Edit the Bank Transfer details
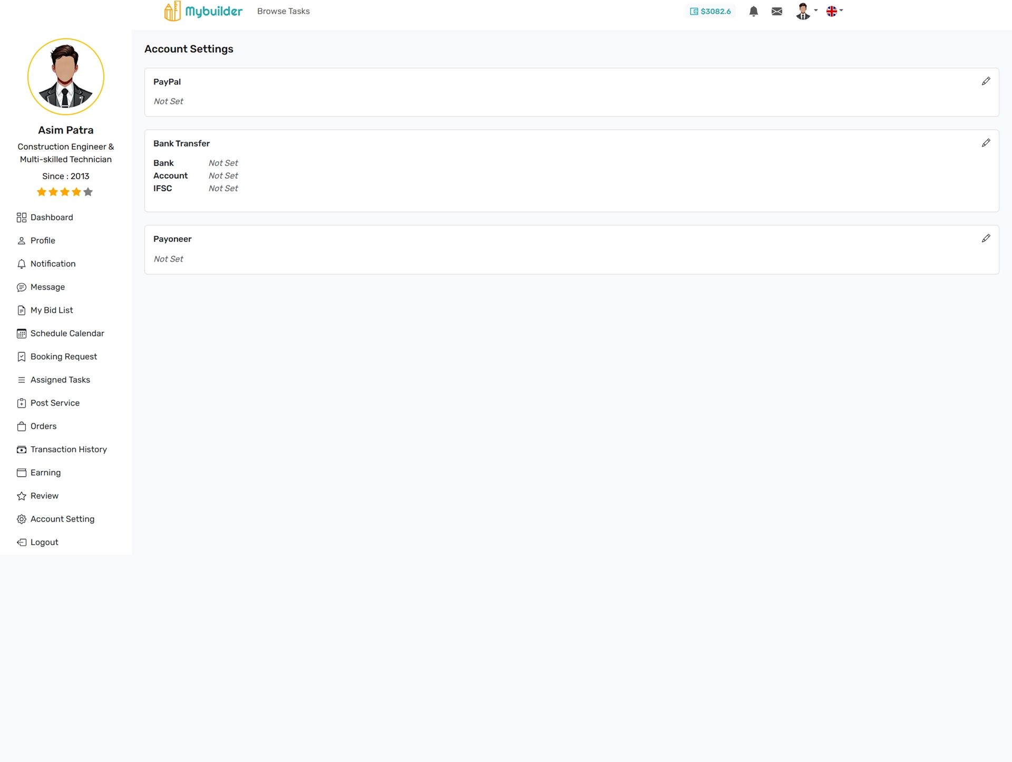 pos(986,143)
